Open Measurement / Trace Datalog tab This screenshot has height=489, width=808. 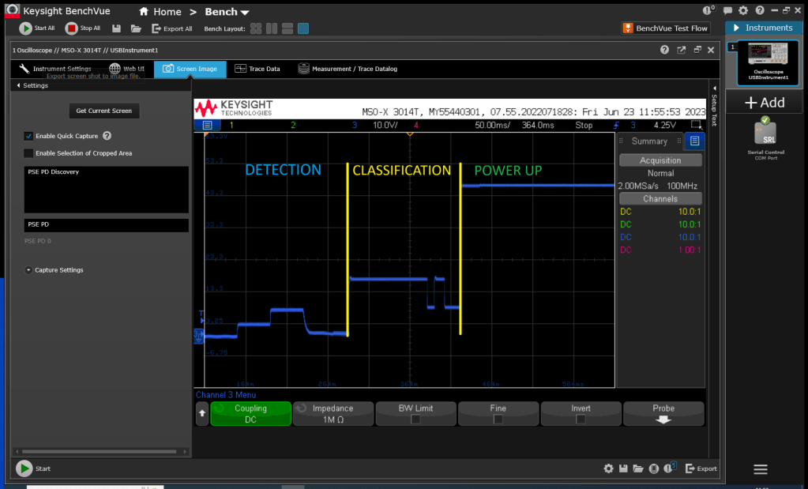tap(348, 69)
